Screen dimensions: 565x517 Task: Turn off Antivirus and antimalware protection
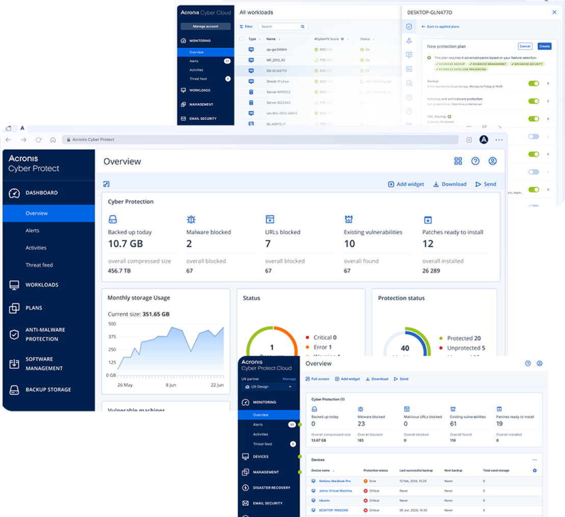point(534,100)
